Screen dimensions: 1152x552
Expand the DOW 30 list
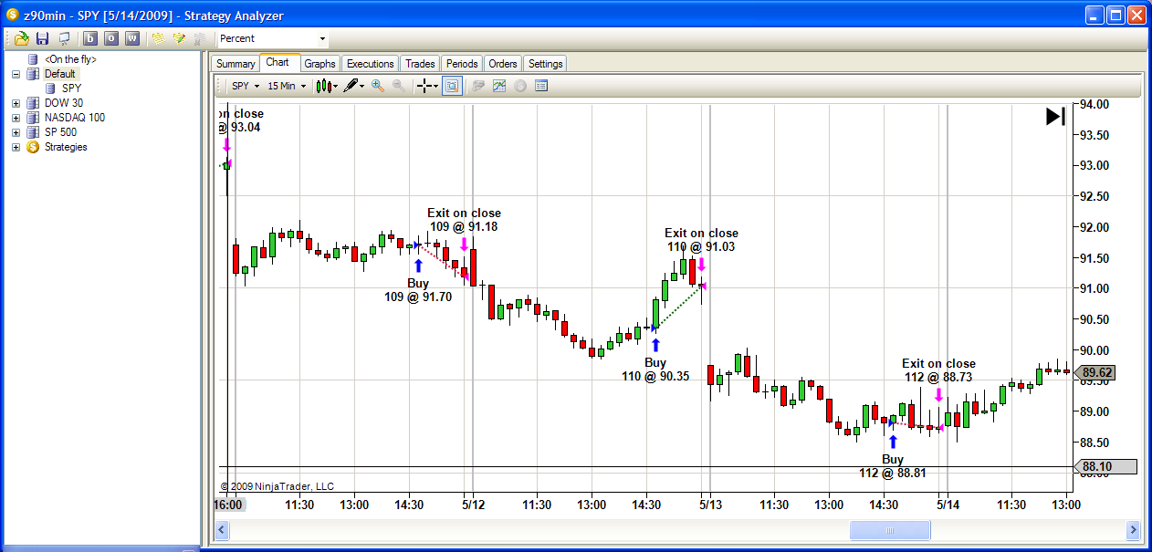[x=16, y=103]
